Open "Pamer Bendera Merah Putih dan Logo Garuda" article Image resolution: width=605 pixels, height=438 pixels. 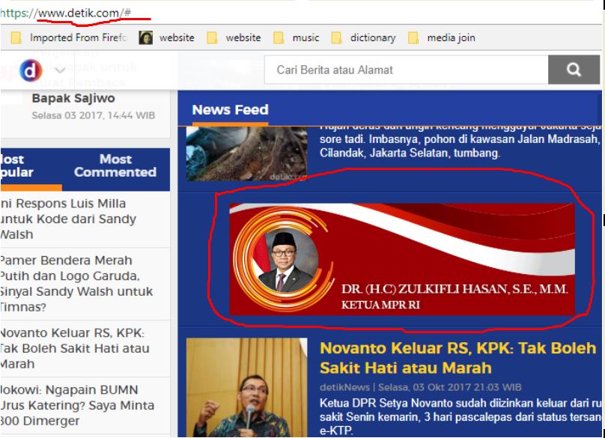[76, 284]
